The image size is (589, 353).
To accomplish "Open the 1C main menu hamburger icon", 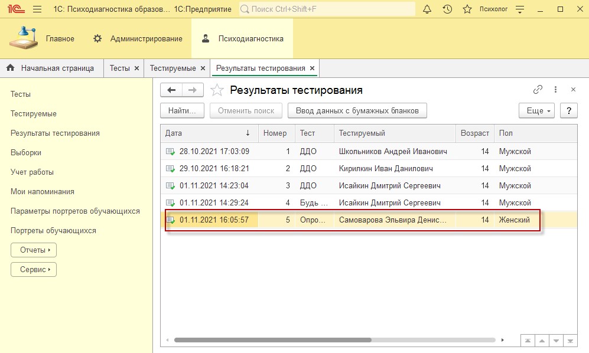I will [37, 9].
